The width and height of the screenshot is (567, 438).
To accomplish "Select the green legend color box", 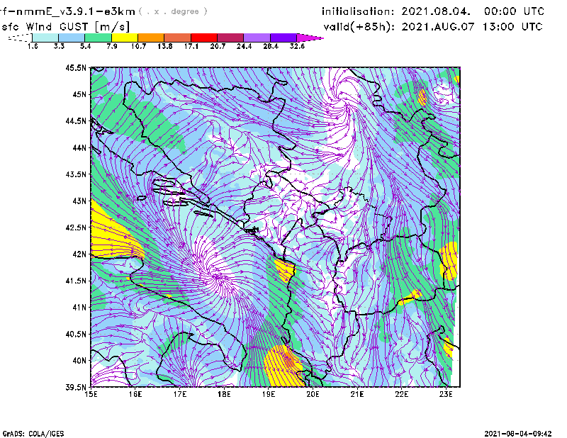I will [x=99, y=38].
